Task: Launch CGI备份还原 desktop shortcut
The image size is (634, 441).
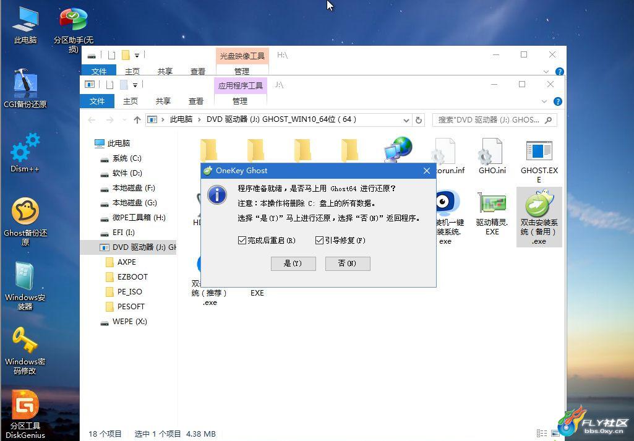Action: click(x=25, y=88)
